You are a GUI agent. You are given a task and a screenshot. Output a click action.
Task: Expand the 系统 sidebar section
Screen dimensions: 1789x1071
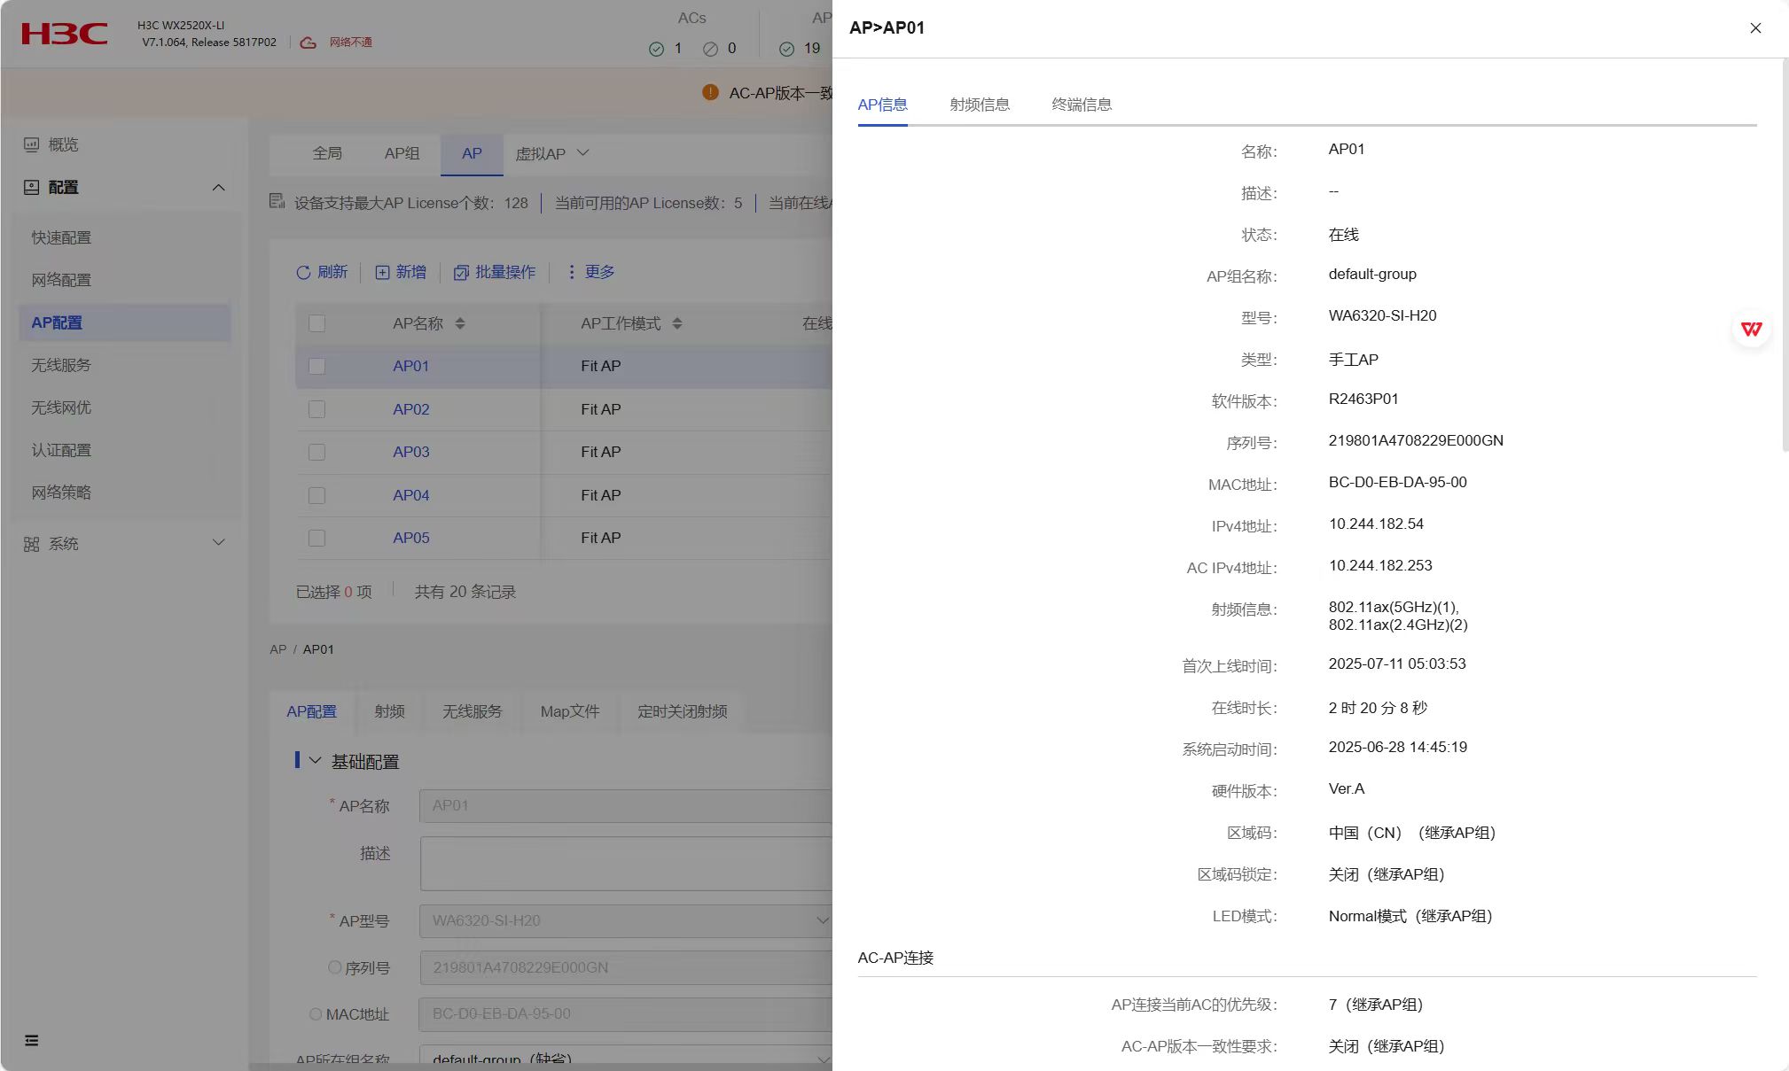coord(219,542)
